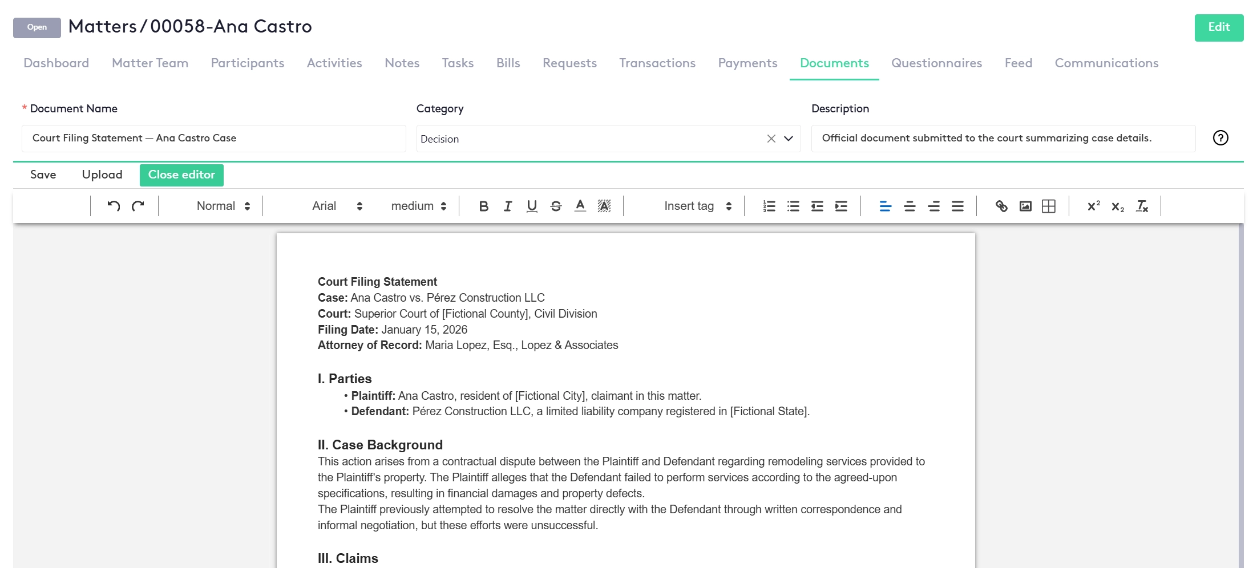Switch to the Transactions tab
Screen dimensions: 1257x568
[657, 63]
